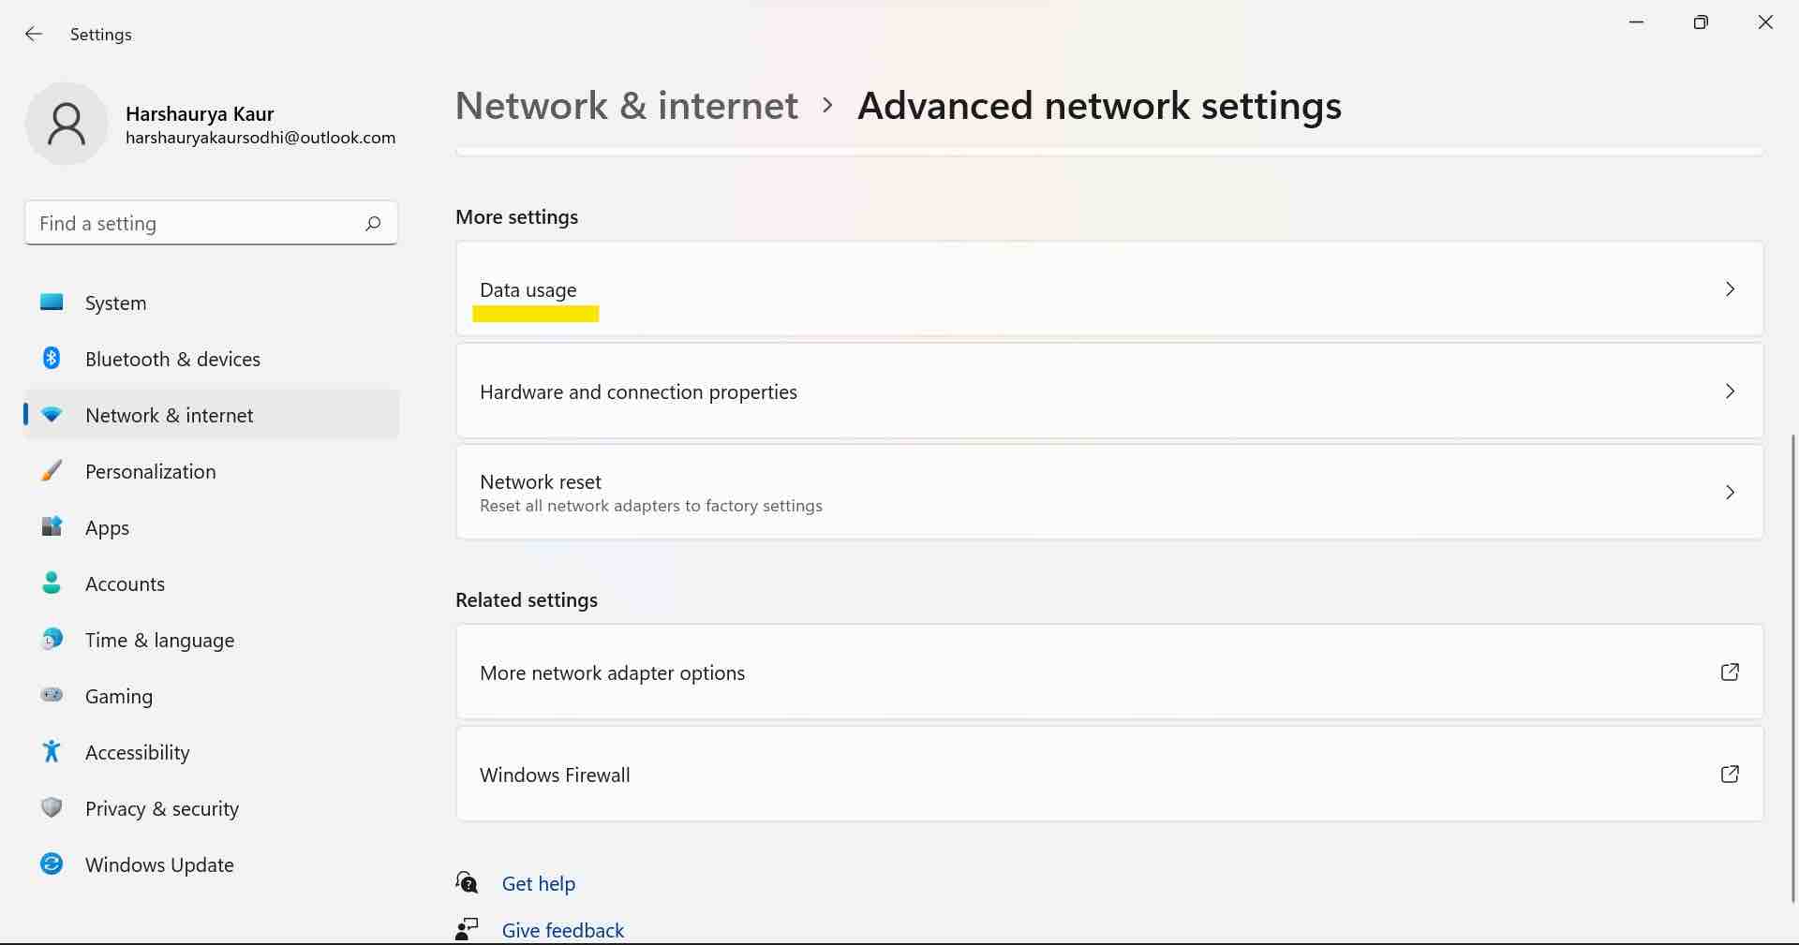Click the Gaming controller icon
Screen dimensions: 1799x945
[52, 696]
